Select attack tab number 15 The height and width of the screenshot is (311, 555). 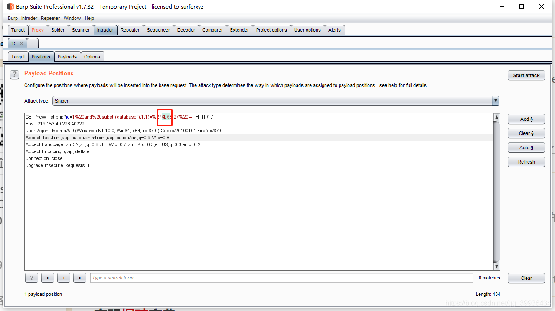pyautogui.click(x=14, y=43)
